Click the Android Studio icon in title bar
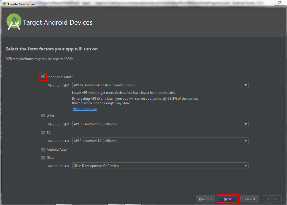The width and height of the screenshot is (287, 205). 4,4
